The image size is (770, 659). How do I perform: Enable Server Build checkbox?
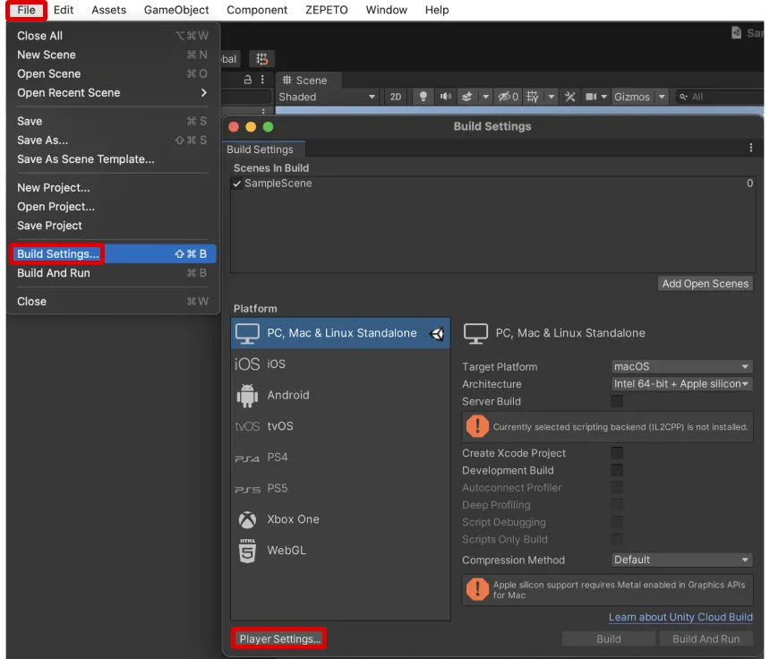tap(617, 401)
